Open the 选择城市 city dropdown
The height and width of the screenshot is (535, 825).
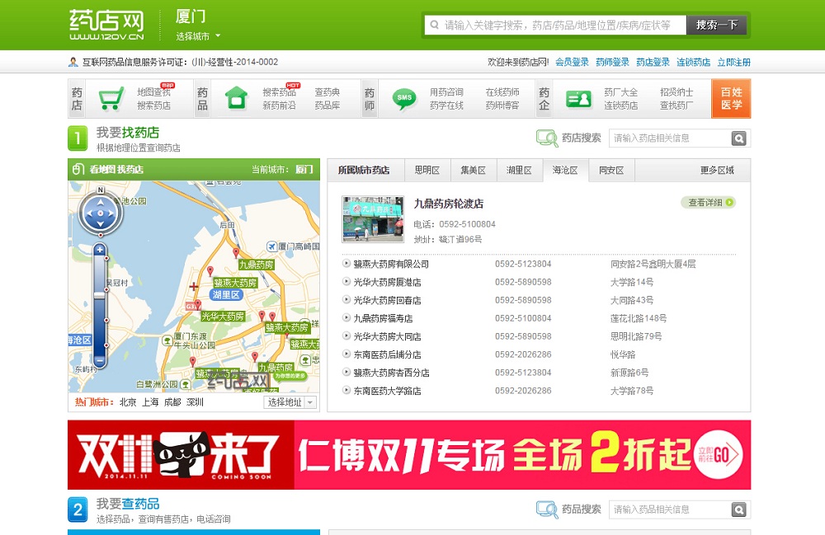point(198,36)
